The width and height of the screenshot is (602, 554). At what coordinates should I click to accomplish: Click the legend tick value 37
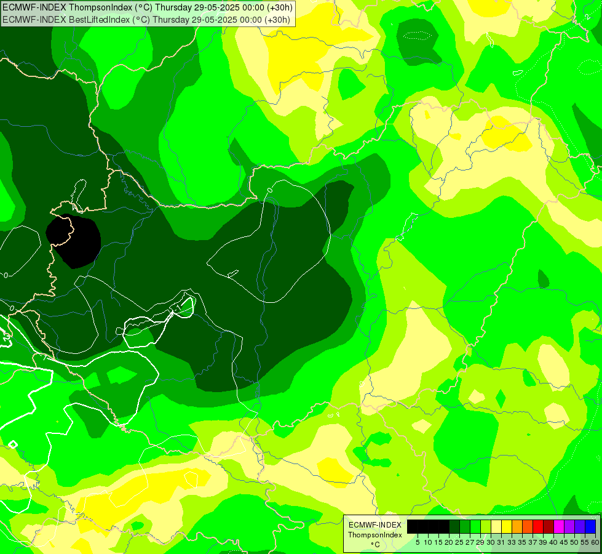click(x=533, y=542)
